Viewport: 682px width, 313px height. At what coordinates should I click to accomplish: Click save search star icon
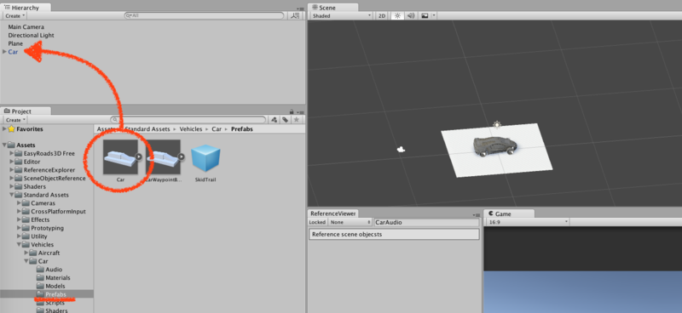pos(296,120)
